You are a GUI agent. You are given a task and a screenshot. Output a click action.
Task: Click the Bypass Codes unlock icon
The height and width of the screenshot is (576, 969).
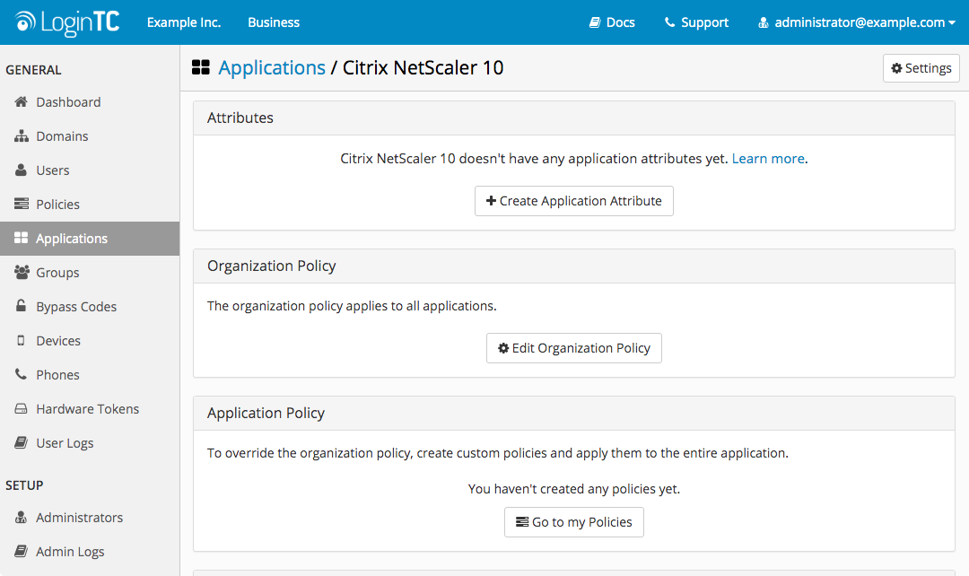[21, 306]
